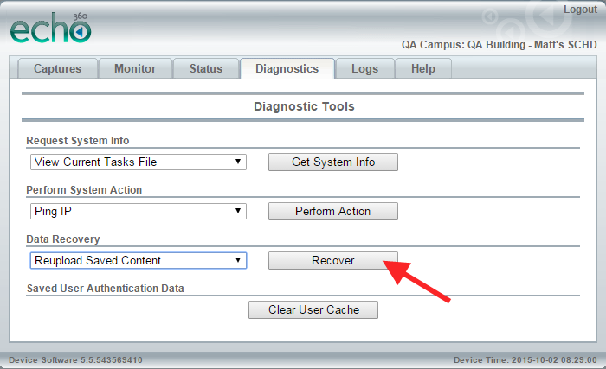The height and width of the screenshot is (369, 606).
Task: Expand the View Current Tasks File dropdown
Action: click(x=139, y=162)
